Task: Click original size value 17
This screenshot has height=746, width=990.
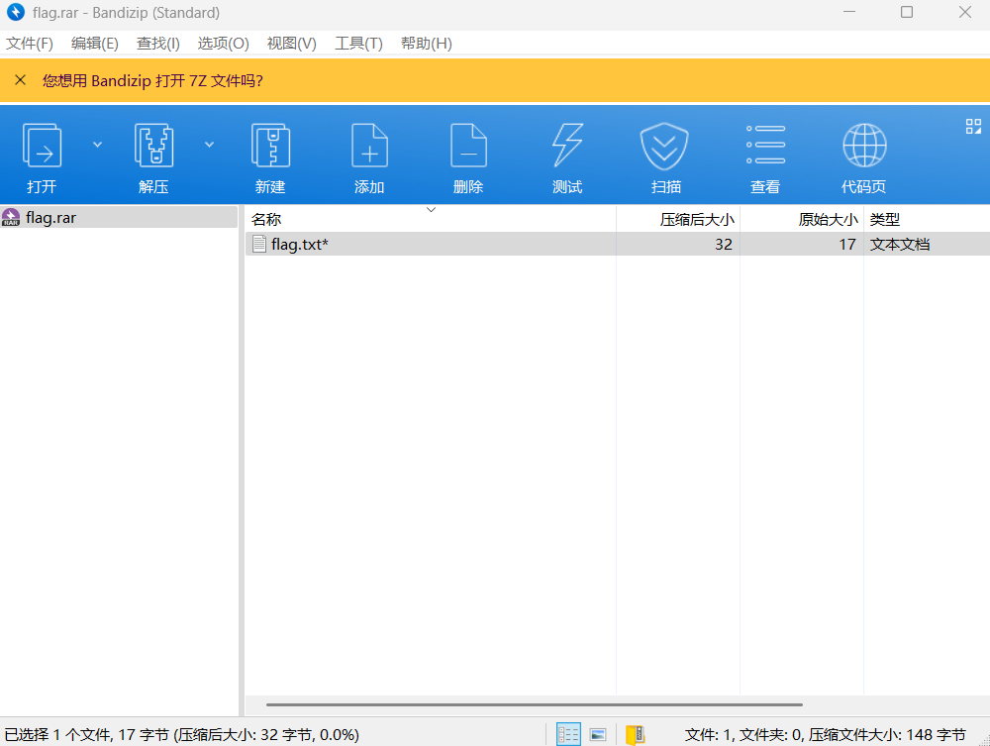Action: [847, 245]
